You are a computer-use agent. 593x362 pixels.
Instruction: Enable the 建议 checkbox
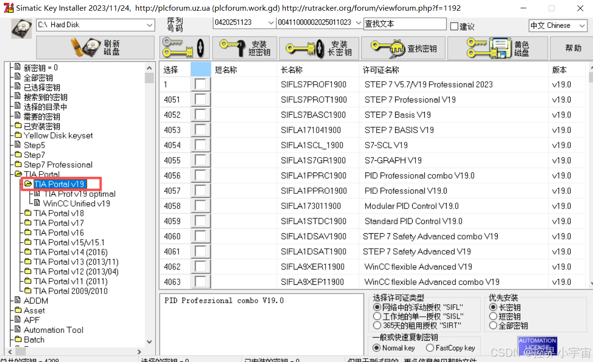pos(454,26)
